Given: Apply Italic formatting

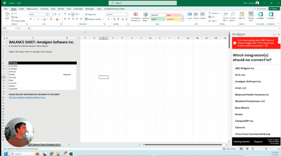Looking at the screenshot, I should coord(34,19).
